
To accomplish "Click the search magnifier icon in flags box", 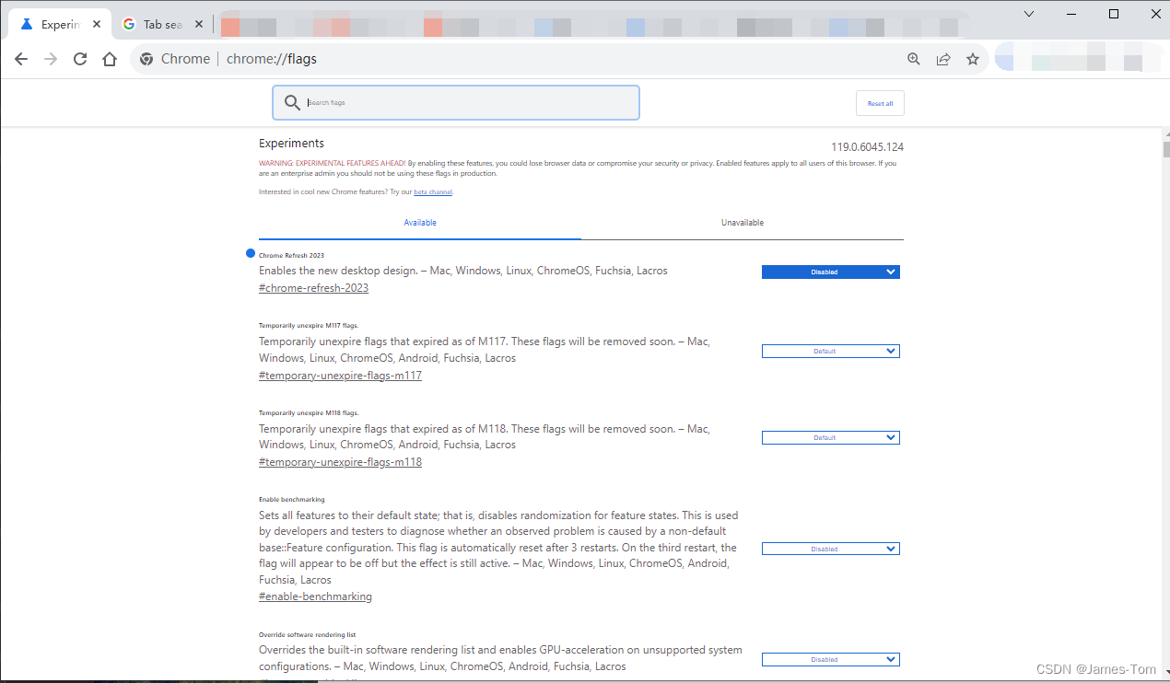I will 292,103.
